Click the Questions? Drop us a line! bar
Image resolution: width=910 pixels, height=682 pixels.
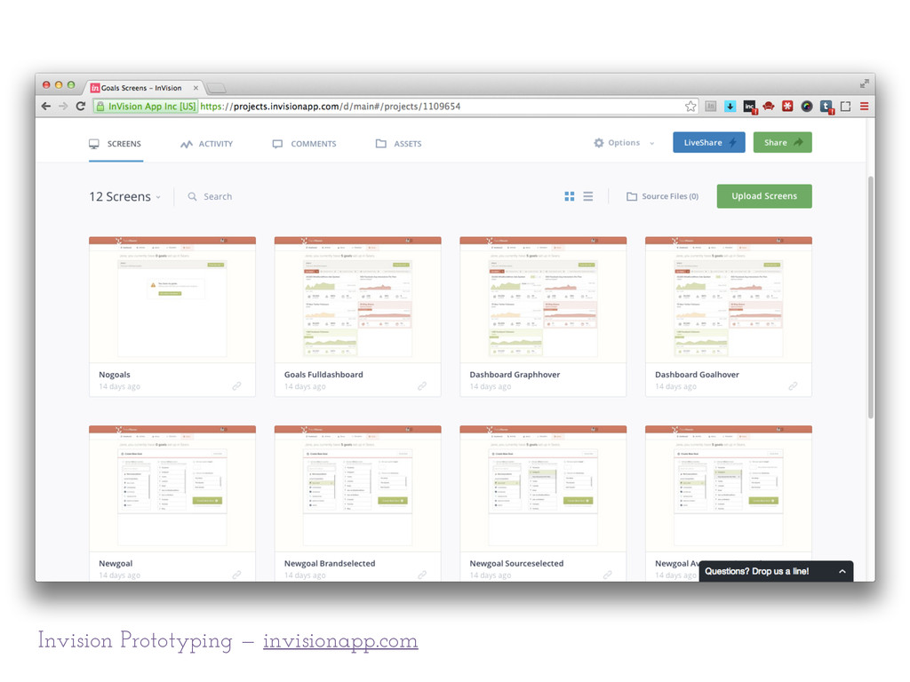tap(775, 571)
